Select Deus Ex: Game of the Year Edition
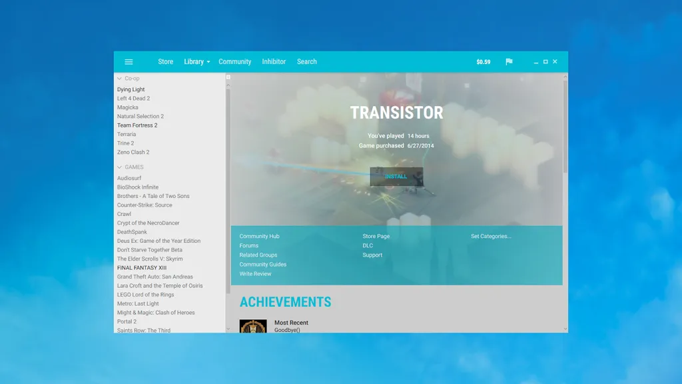682x384 pixels. coord(159,241)
